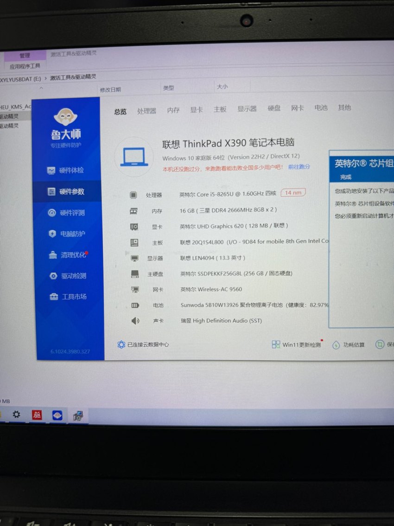Open 硬件评测 in the sidebar
The image size is (394, 526).
pyautogui.click(x=66, y=213)
